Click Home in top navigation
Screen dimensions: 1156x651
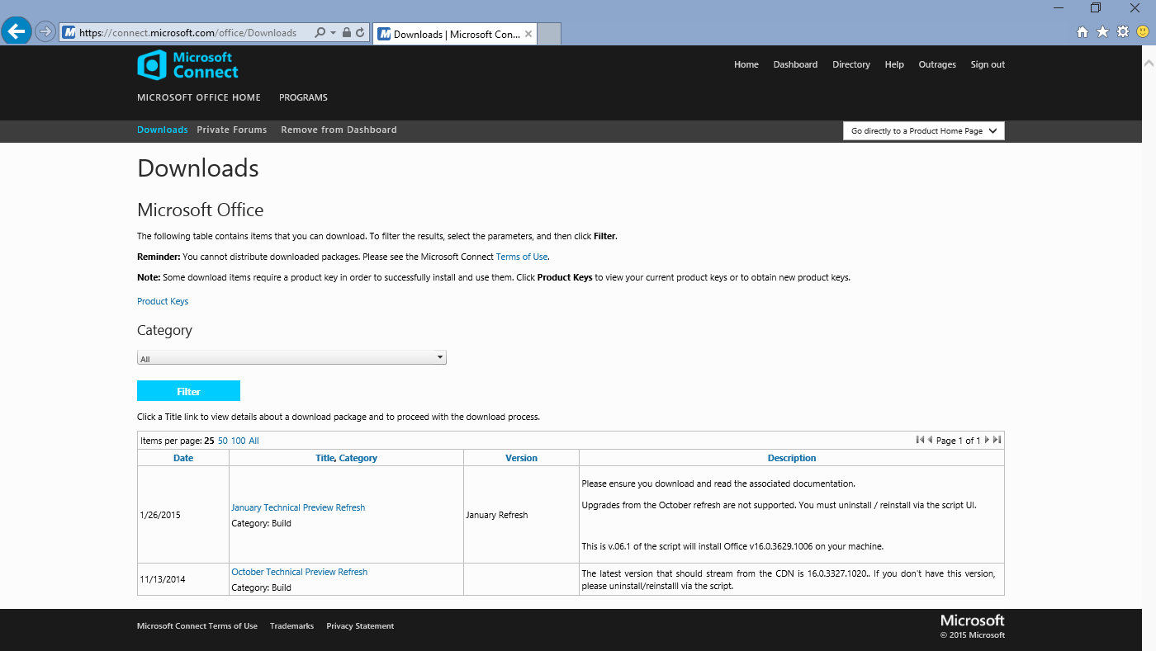coord(746,64)
